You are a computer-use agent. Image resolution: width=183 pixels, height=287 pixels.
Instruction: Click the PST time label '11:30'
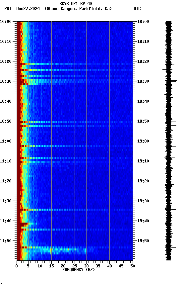click(x=6, y=201)
